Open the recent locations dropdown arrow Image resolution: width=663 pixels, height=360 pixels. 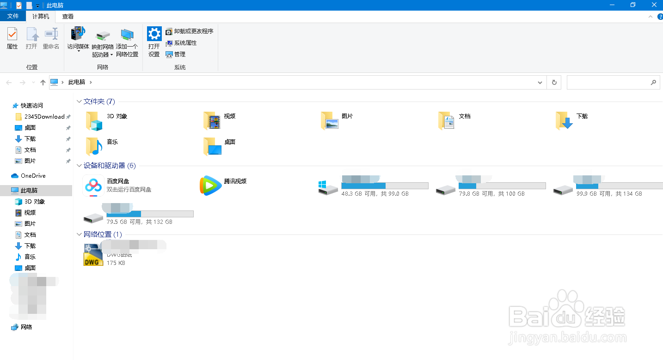(x=33, y=83)
